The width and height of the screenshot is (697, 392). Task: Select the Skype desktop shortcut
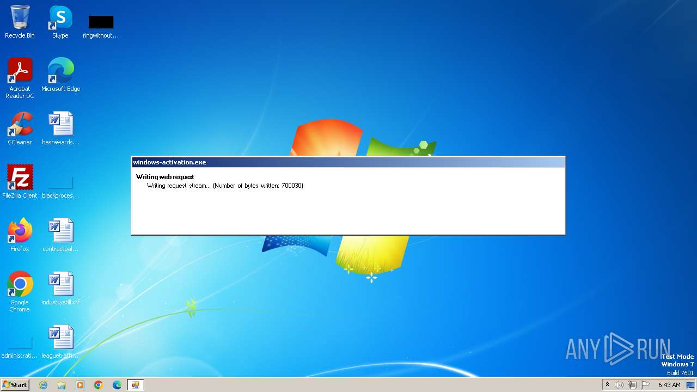click(60, 22)
